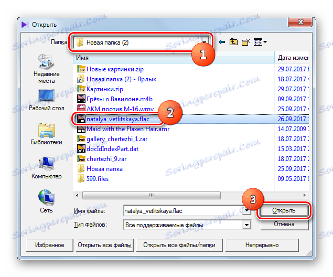Screen dimensions: 333x277
Task: Click the Непрерывно button
Action: pos(262,245)
